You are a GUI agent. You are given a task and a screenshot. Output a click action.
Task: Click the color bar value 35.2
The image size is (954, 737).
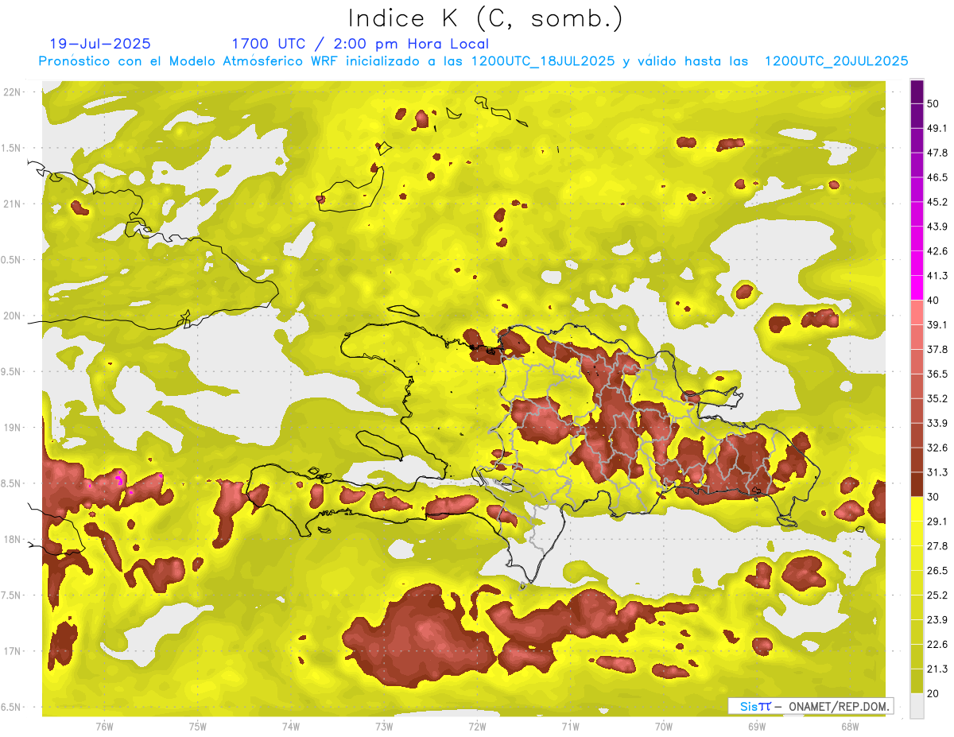pyautogui.click(x=937, y=398)
